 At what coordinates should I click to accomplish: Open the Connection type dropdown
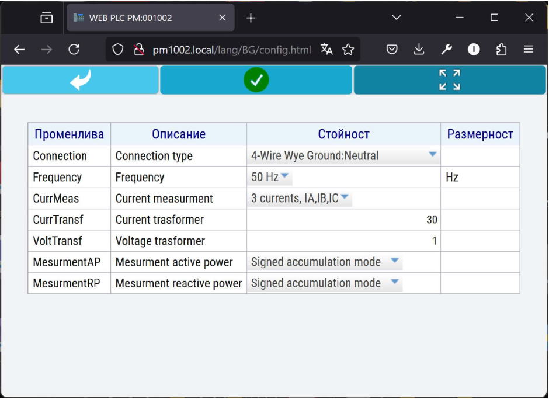(x=344, y=155)
